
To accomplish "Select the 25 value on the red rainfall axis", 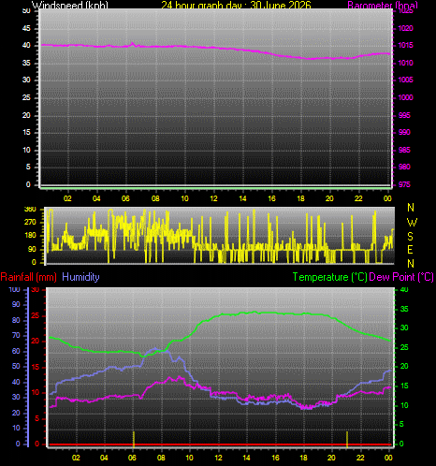I will coord(36,316).
